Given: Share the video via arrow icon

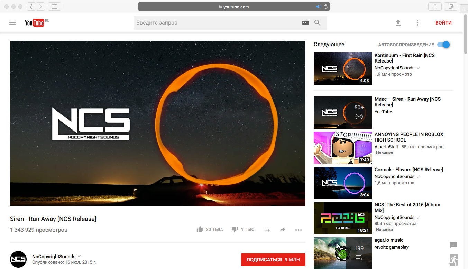Looking at the screenshot, I should (x=283, y=230).
